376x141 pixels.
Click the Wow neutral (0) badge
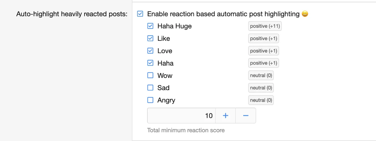261,75
